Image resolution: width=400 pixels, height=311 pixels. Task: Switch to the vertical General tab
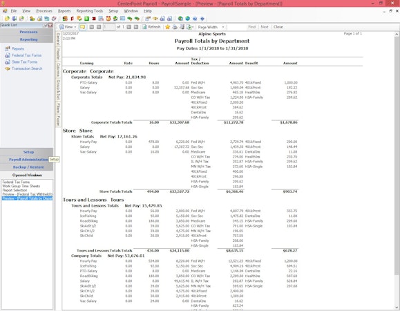58,39
